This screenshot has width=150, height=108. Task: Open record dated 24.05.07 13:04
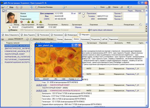[41, 90]
